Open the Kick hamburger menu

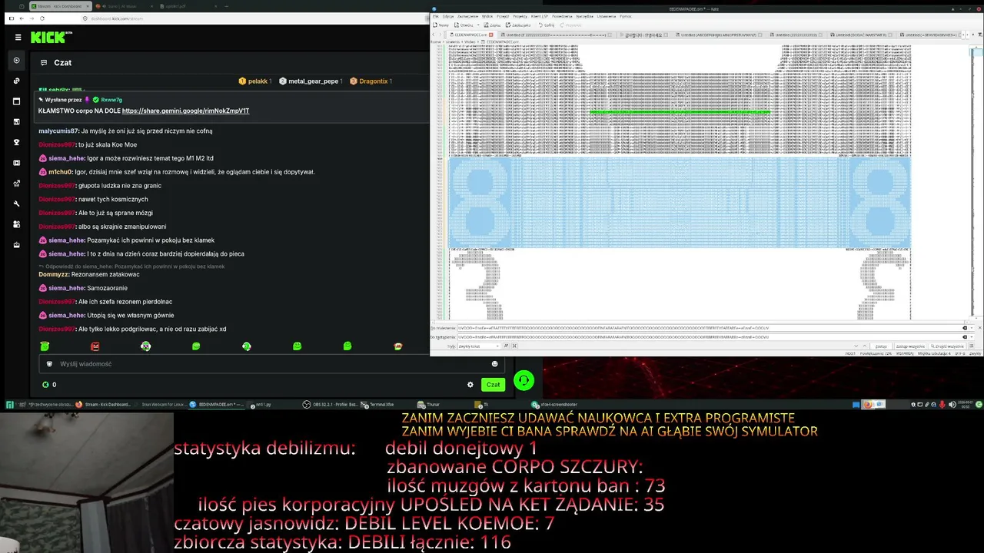(18, 37)
